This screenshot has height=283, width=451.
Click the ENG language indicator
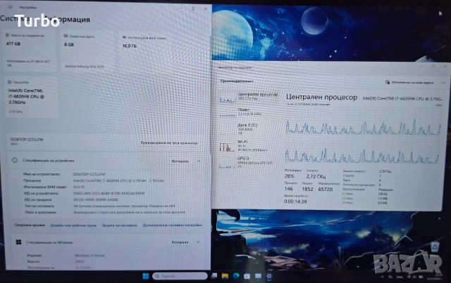[400, 277]
